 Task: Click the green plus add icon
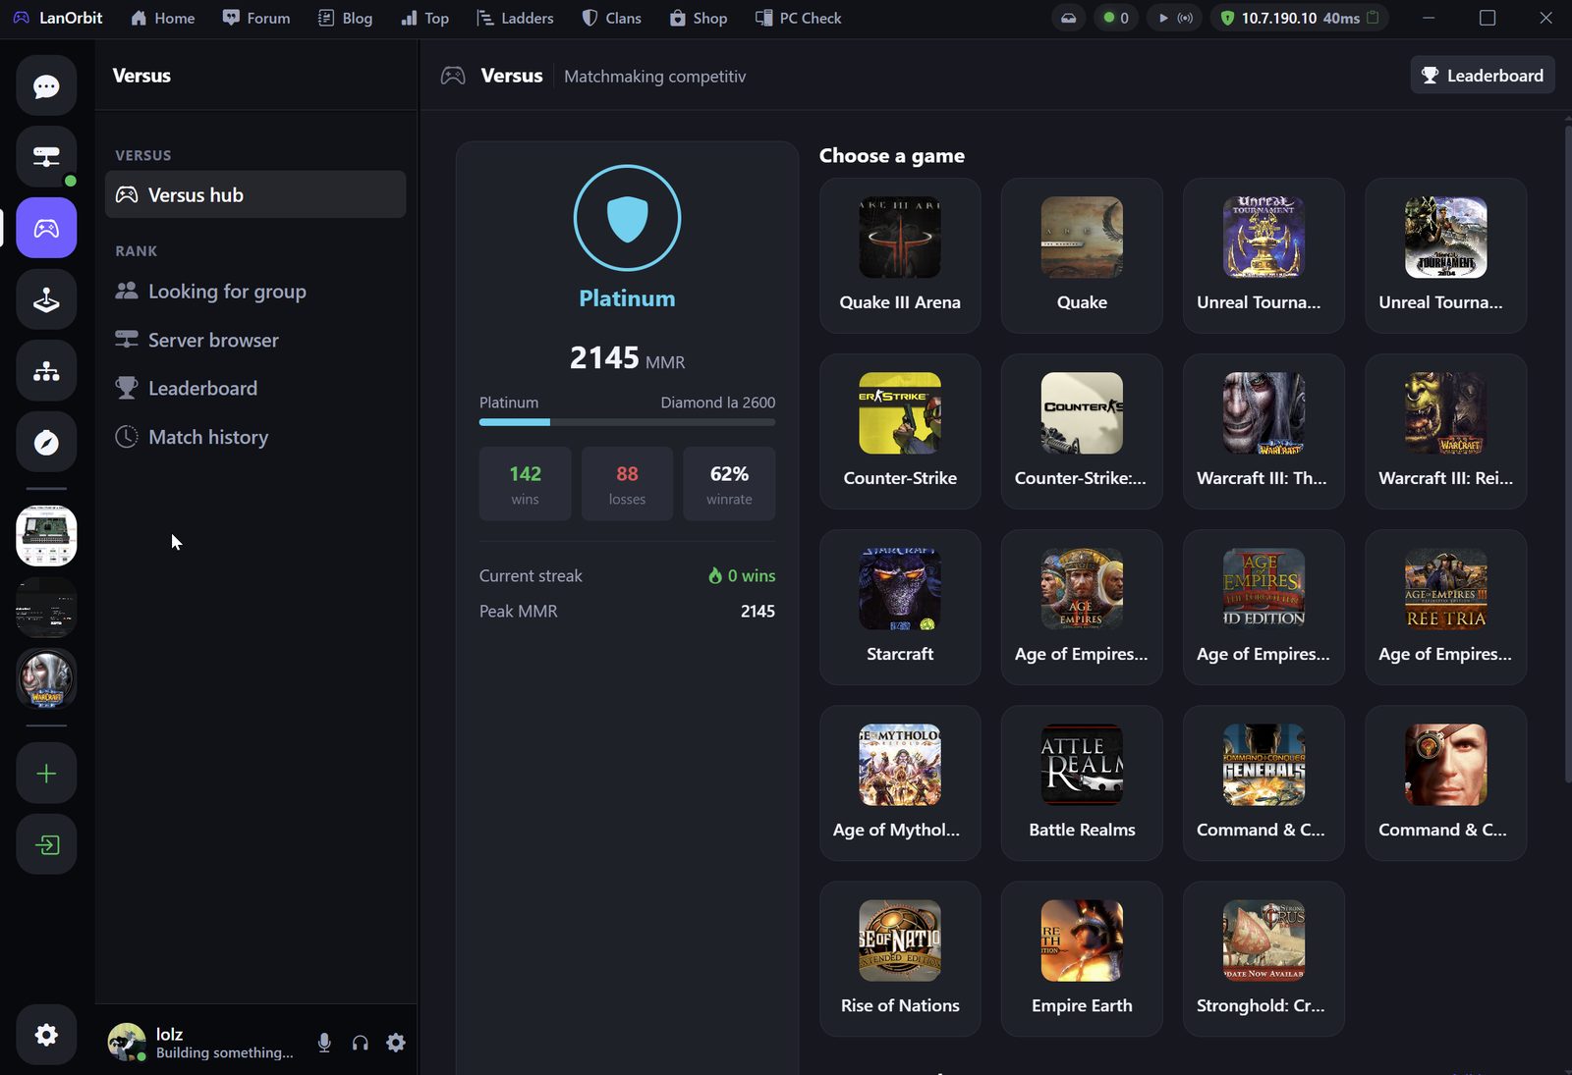(x=46, y=774)
